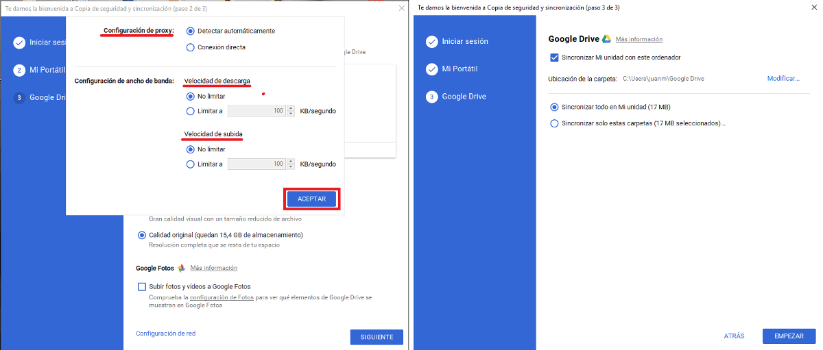Click the Google Fotos pinwheel icon
823x350 pixels.
(x=181, y=268)
